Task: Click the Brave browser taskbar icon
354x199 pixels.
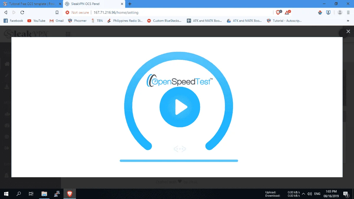Action: (x=70, y=194)
